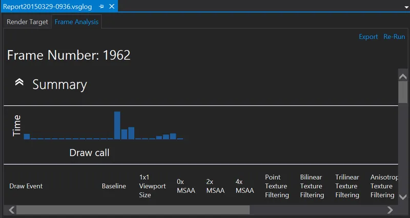Click the Draw call axis label
The image size is (410, 218).
pos(89,152)
